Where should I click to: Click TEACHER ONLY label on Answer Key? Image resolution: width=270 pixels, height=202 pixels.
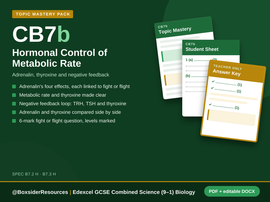point(227,67)
